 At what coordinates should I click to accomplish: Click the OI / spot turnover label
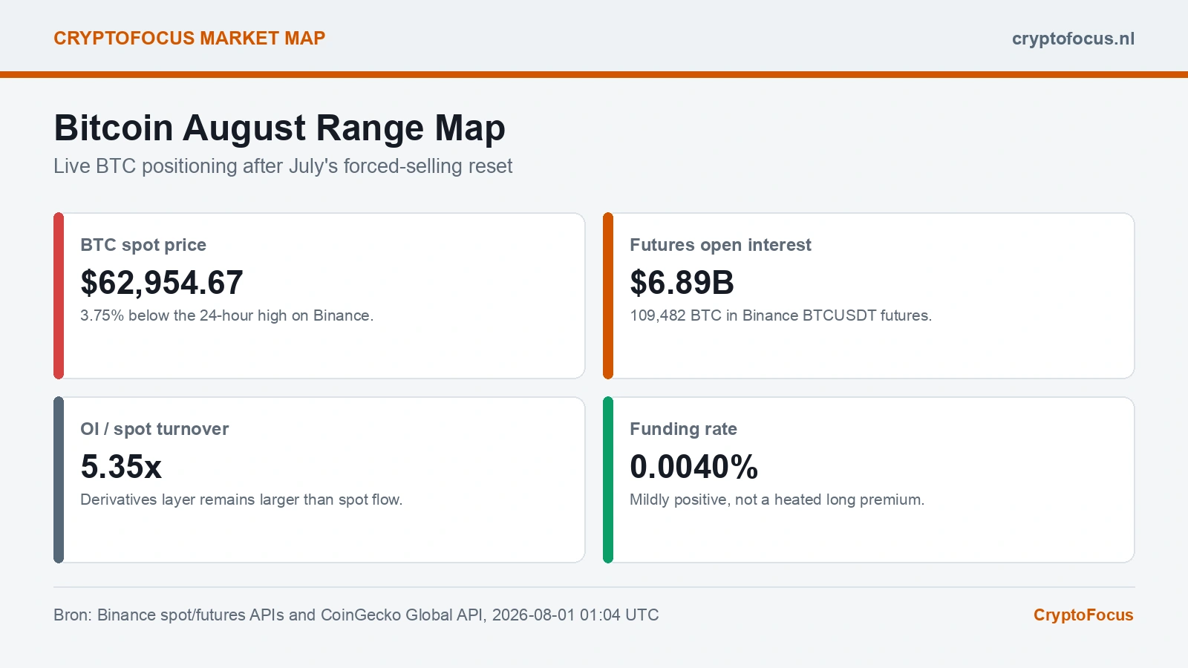click(x=154, y=429)
